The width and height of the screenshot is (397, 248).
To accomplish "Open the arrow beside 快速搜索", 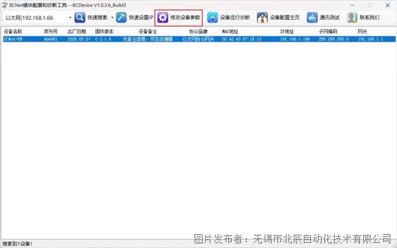I will point(112,17).
